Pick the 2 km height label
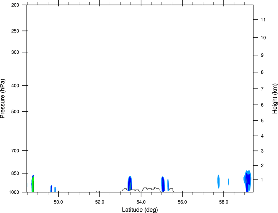278x213 pixels. pos(262,165)
